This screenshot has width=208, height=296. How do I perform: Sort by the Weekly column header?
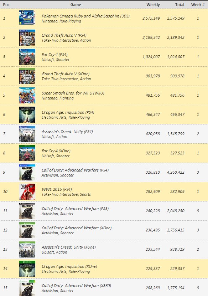click(153, 5)
